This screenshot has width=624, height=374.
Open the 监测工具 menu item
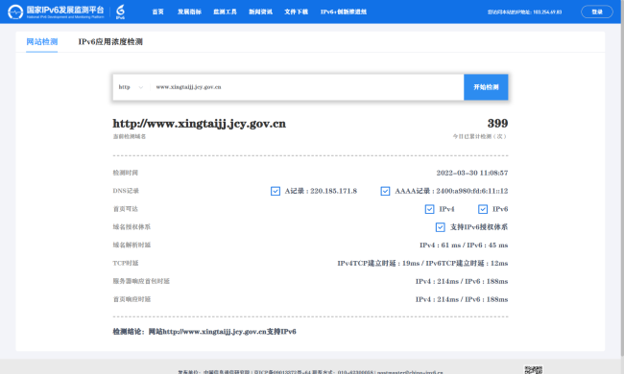pyautogui.click(x=225, y=12)
